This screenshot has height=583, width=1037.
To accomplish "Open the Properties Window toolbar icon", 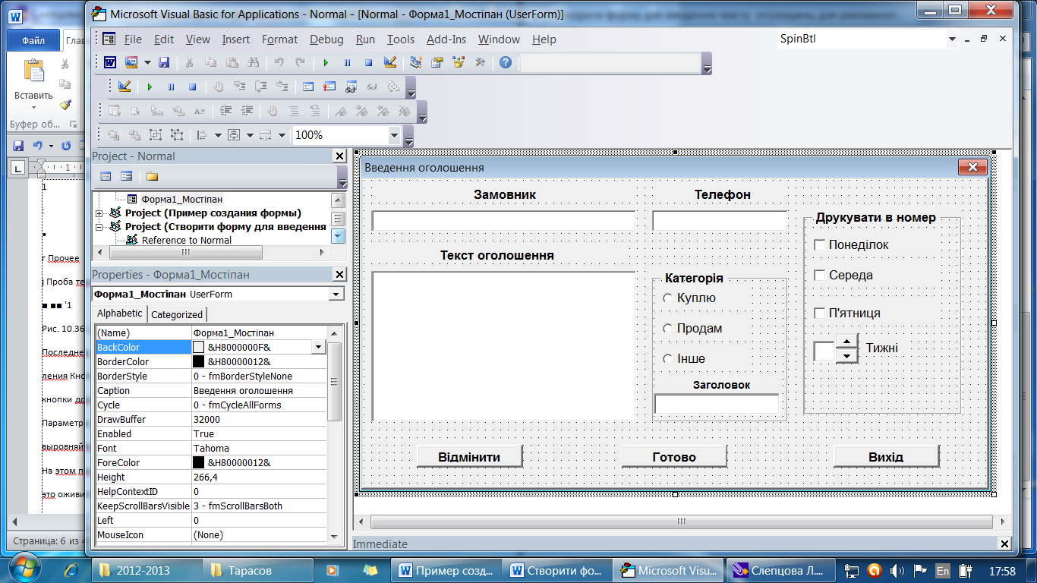I will [x=437, y=62].
